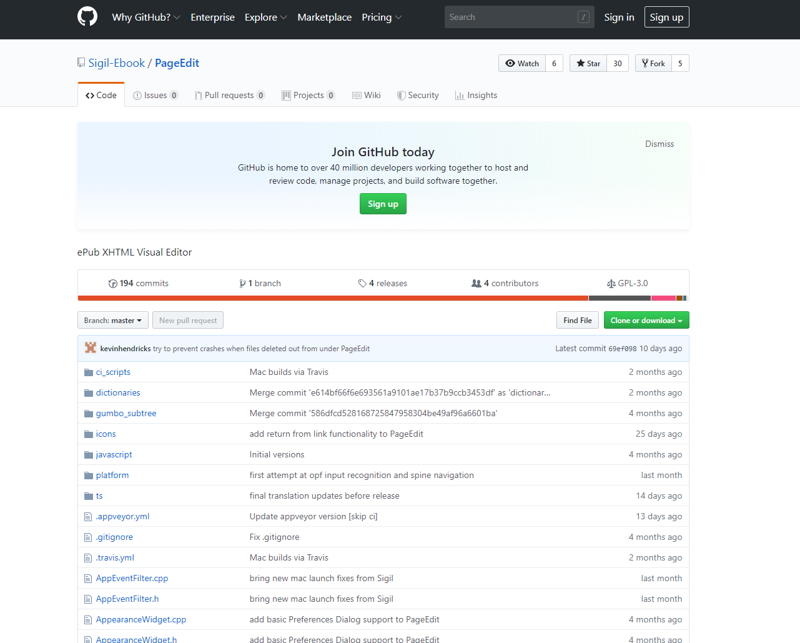This screenshot has height=643, width=800.
Task: Open the stargazers count 30
Action: tap(618, 63)
